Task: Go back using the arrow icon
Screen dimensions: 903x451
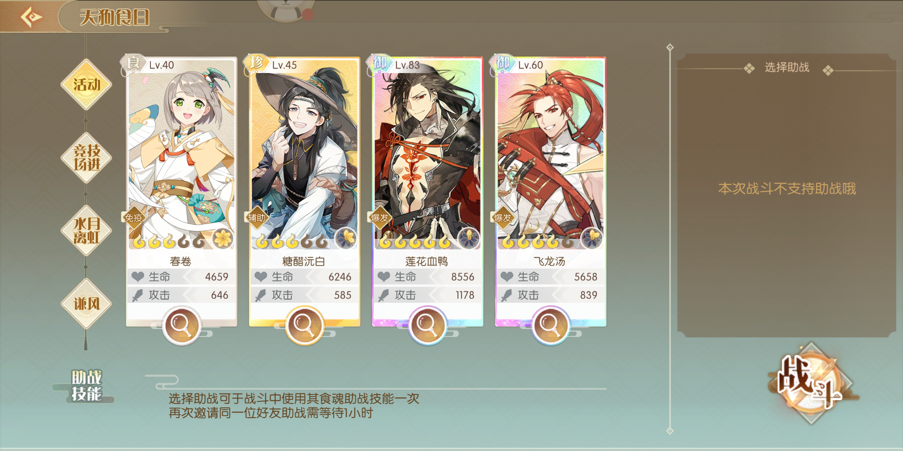Action: click(32, 17)
